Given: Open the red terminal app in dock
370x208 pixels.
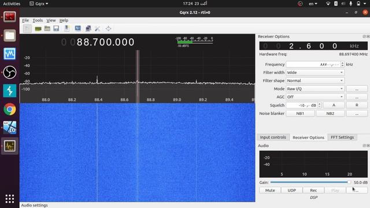Looking at the screenshot, I should pyautogui.click(x=10, y=17).
